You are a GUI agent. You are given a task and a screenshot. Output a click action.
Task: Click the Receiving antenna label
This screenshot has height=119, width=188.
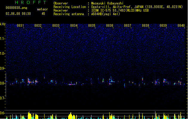tap(69, 14)
